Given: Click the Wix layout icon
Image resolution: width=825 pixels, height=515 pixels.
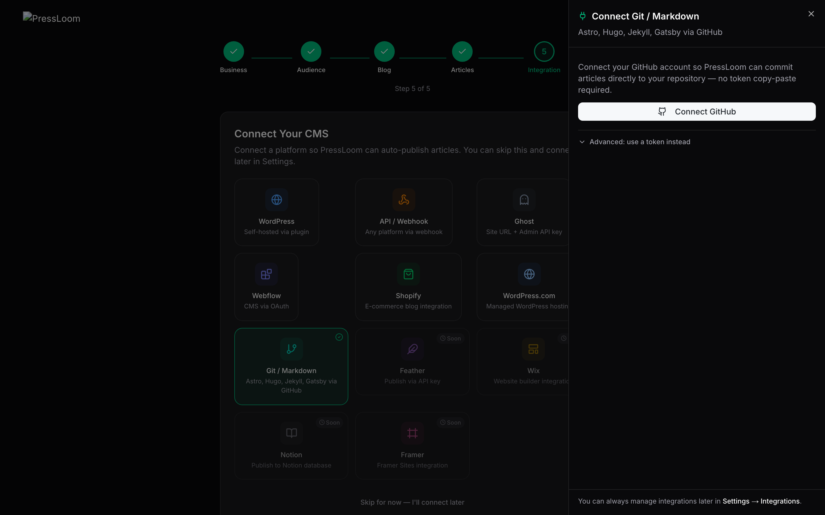Looking at the screenshot, I should pyautogui.click(x=533, y=349).
